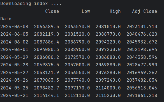
Task: Click the date 2024-06-01
Action: (x=14, y=50)
